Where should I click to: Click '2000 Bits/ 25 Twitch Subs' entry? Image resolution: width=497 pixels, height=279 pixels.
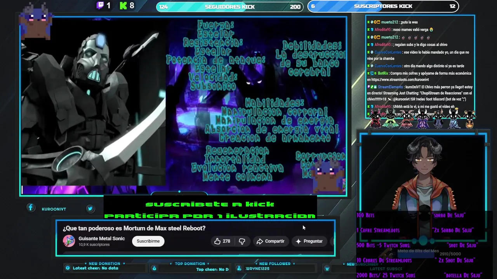[386, 276]
